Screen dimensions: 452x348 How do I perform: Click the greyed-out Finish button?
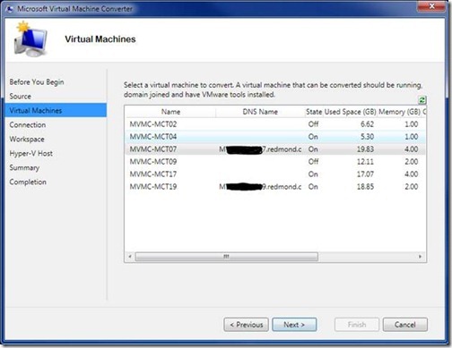pos(357,325)
